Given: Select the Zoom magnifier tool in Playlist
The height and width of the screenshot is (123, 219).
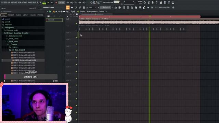Looking at the screenshot, I should click(72, 12).
